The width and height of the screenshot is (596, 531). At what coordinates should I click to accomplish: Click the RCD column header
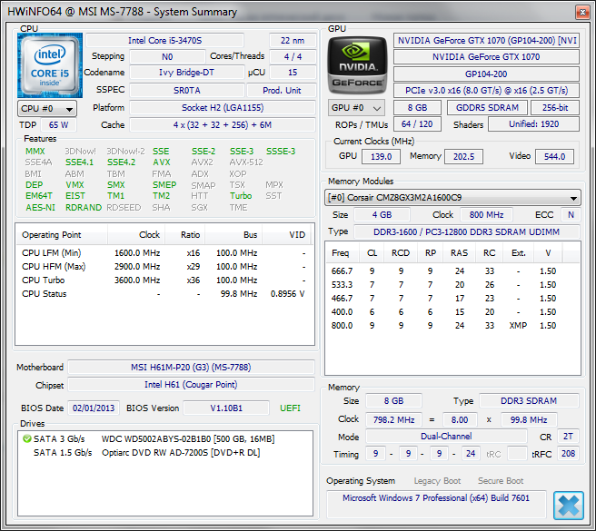point(401,253)
